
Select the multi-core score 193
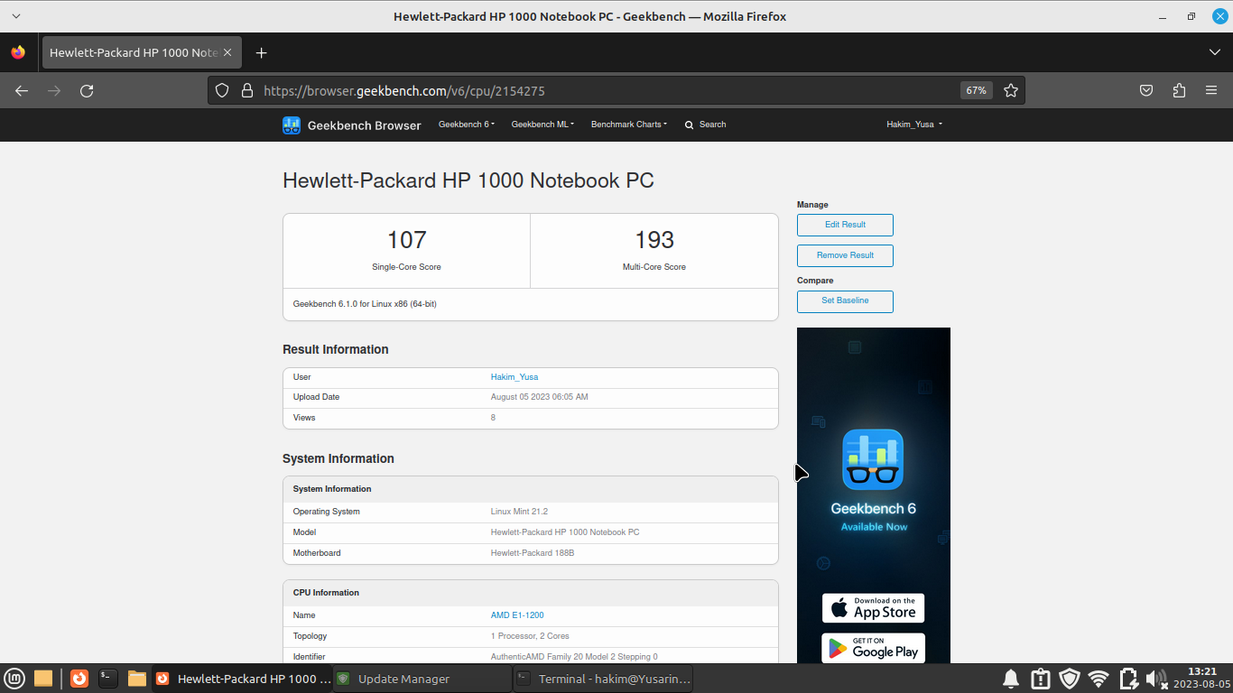654,240
